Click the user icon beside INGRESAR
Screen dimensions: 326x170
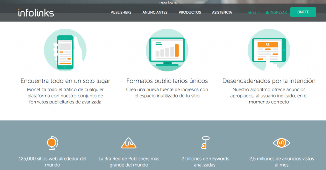point(267,12)
